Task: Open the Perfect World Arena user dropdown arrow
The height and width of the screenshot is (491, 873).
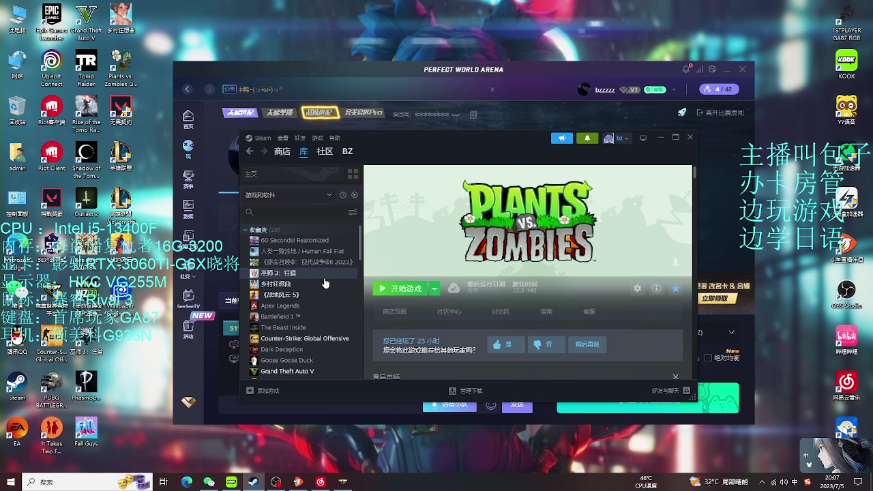Action: click(675, 89)
